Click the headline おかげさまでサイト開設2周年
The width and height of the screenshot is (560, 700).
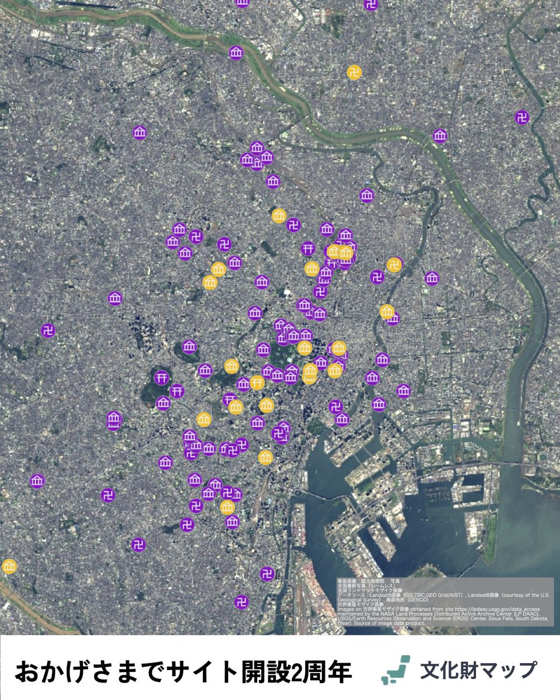pos(183,672)
